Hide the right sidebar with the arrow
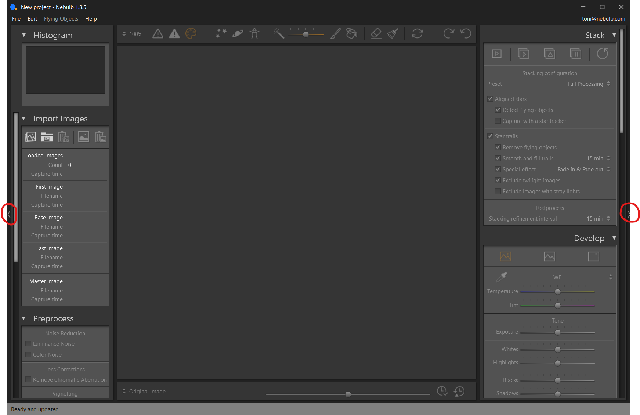 [x=629, y=214]
